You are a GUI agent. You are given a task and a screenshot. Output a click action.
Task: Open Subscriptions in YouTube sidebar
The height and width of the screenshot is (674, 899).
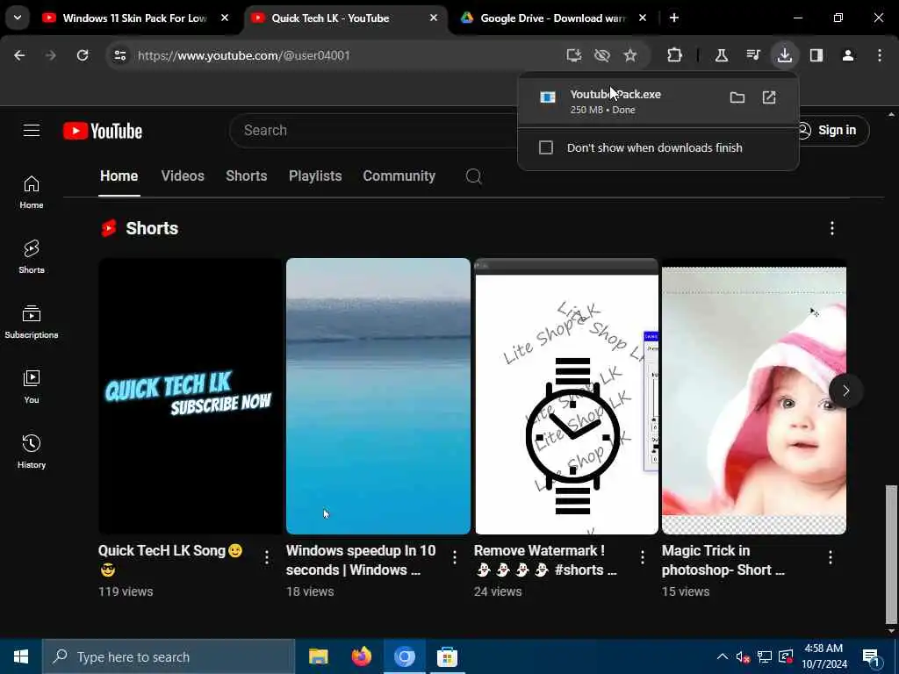pyautogui.click(x=32, y=322)
